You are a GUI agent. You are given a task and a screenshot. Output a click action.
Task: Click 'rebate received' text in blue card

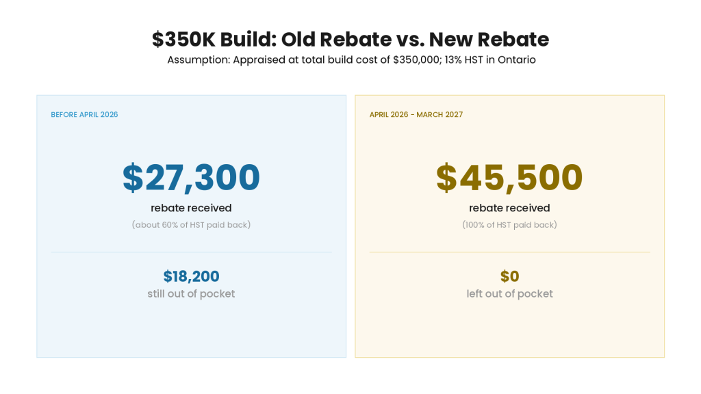pos(192,208)
